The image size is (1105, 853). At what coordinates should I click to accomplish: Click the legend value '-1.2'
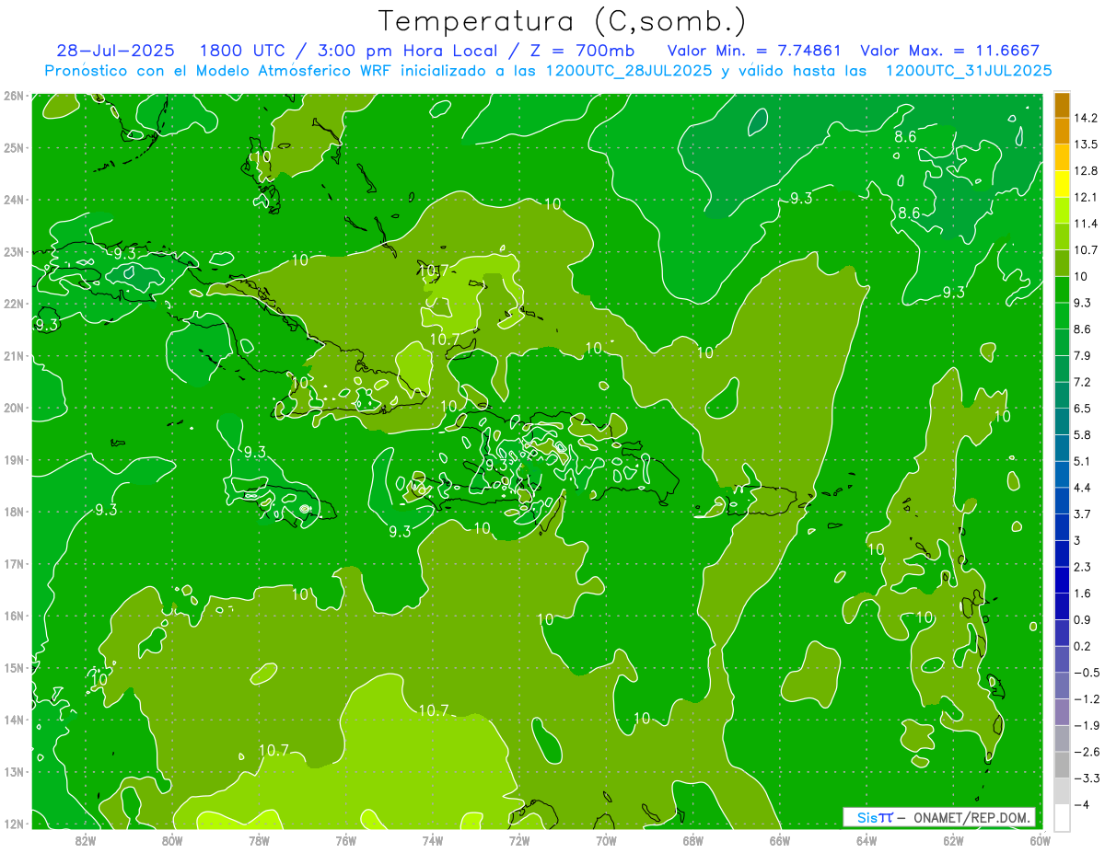pyautogui.click(x=1086, y=699)
